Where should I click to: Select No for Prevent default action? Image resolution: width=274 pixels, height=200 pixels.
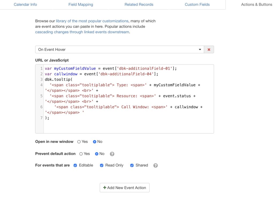(x=97, y=154)
